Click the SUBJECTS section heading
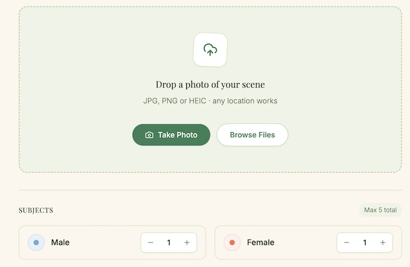The width and height of the screenshot is (410, 267). coord(36,210)
